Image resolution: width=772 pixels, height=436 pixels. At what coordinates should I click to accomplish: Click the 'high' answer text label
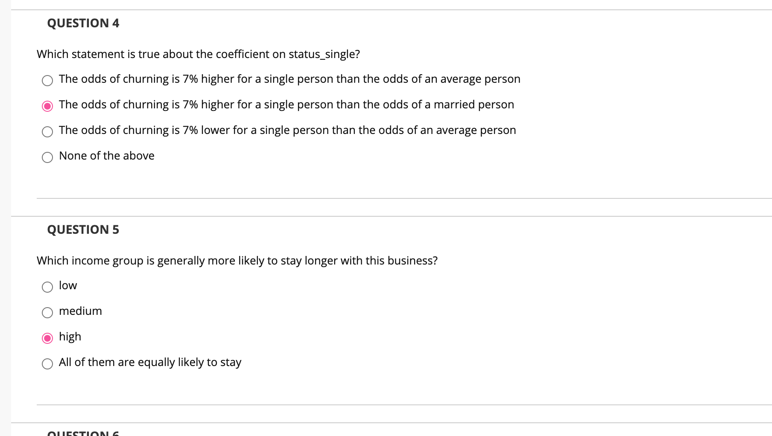click(70, 337)
